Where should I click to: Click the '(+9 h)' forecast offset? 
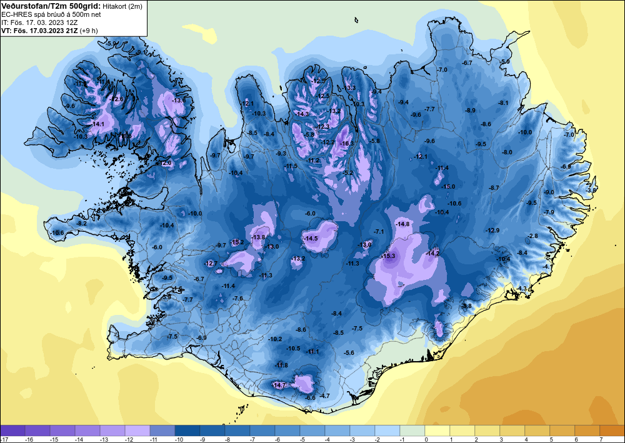89,30
